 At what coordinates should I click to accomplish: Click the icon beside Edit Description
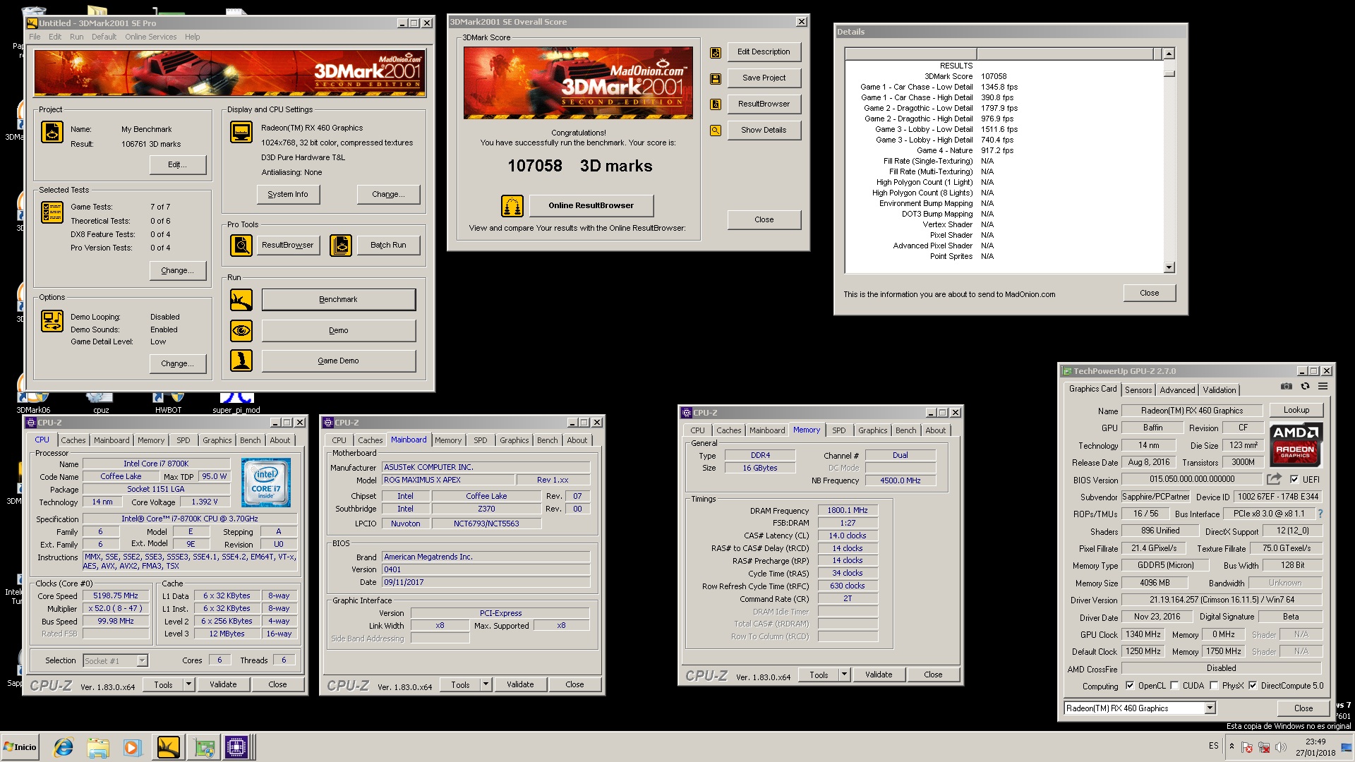(716, 52)
